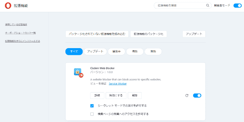The image size is (244, 122).
Task: Click the 削除 button
Action: coord(135,96)
